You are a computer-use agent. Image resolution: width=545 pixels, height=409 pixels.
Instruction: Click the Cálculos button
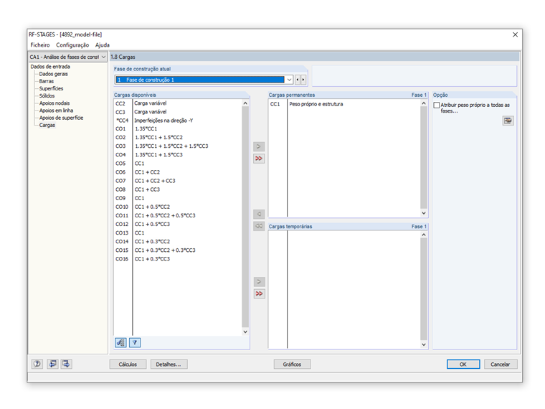tap(128, 364)
